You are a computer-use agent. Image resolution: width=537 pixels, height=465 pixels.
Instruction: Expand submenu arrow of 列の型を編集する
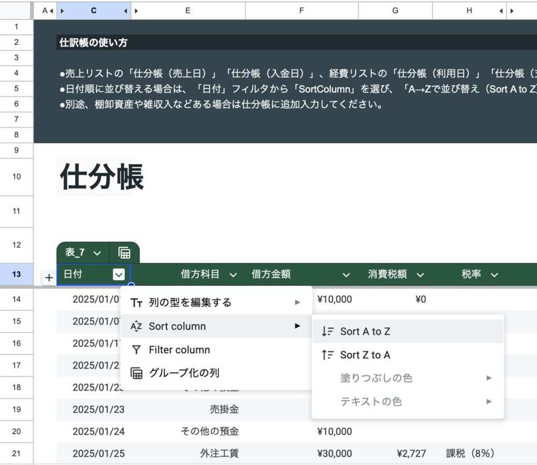coord(297,302)
